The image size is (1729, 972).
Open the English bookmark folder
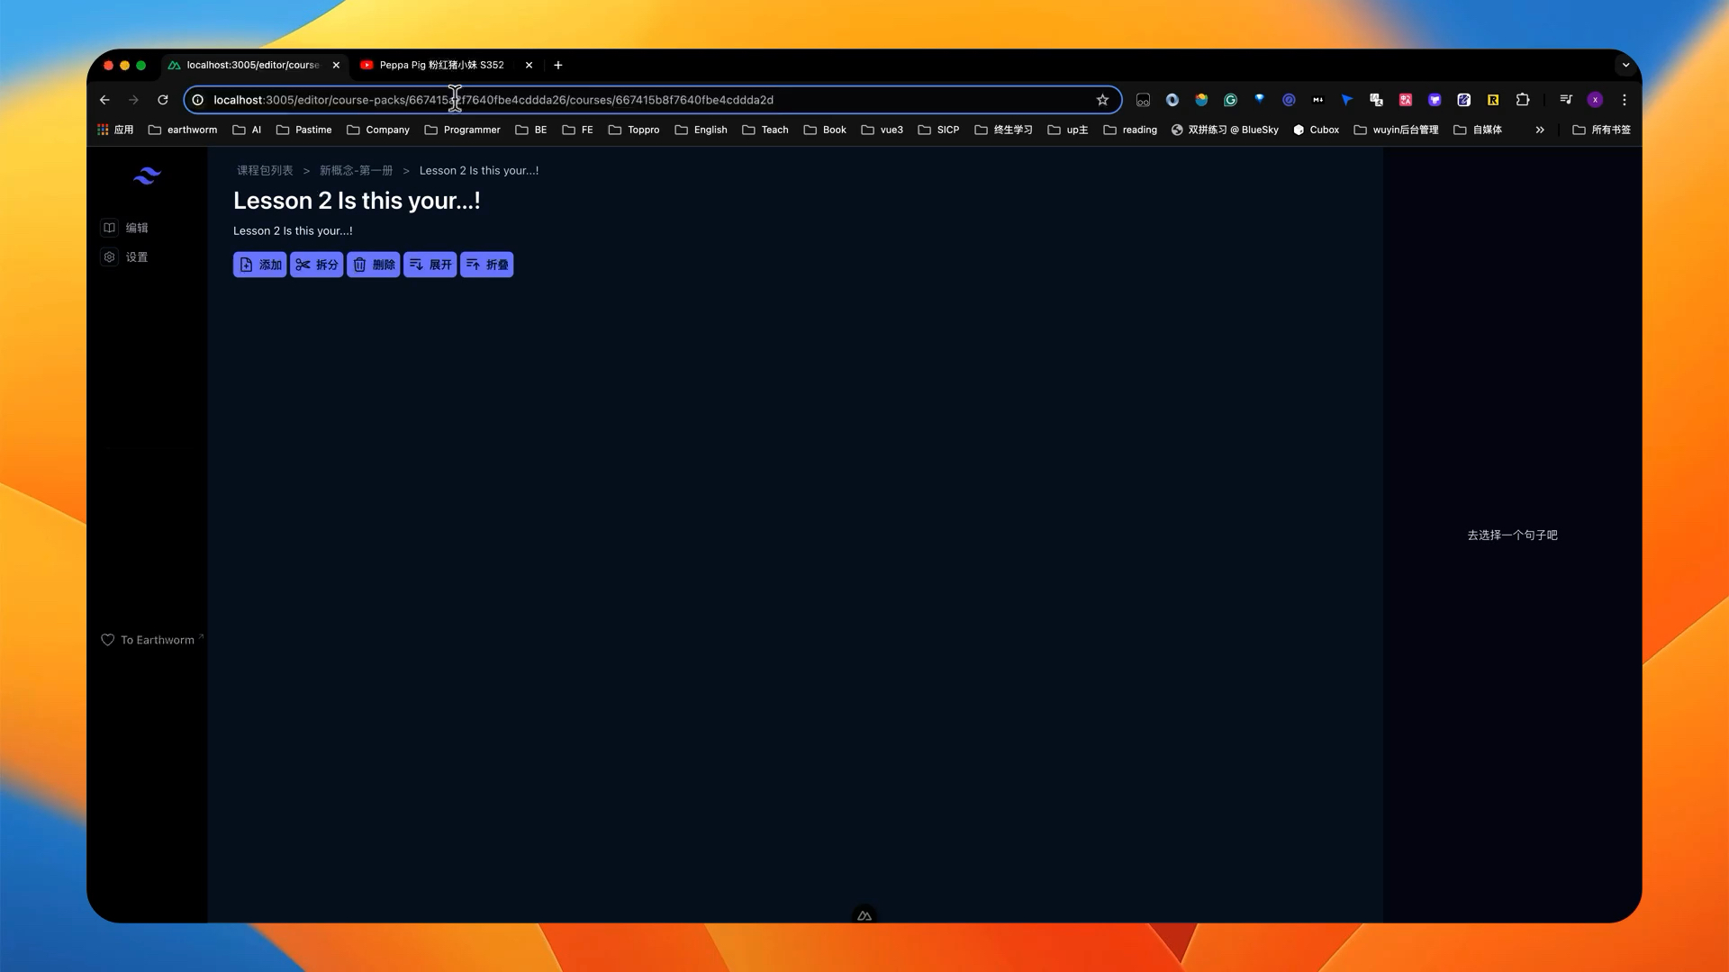(701, 130)
